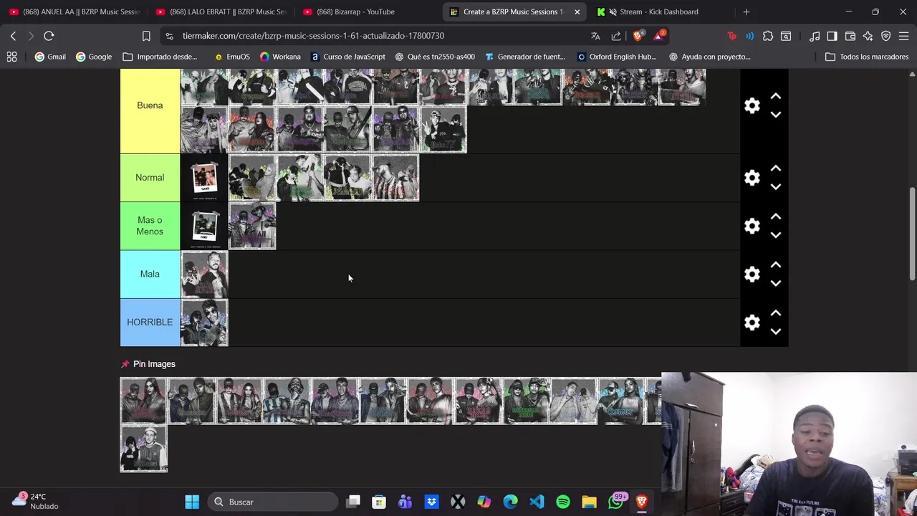Click the Normal tier label
Viewport: 917px width, 516px height.
tap(150, 178)
